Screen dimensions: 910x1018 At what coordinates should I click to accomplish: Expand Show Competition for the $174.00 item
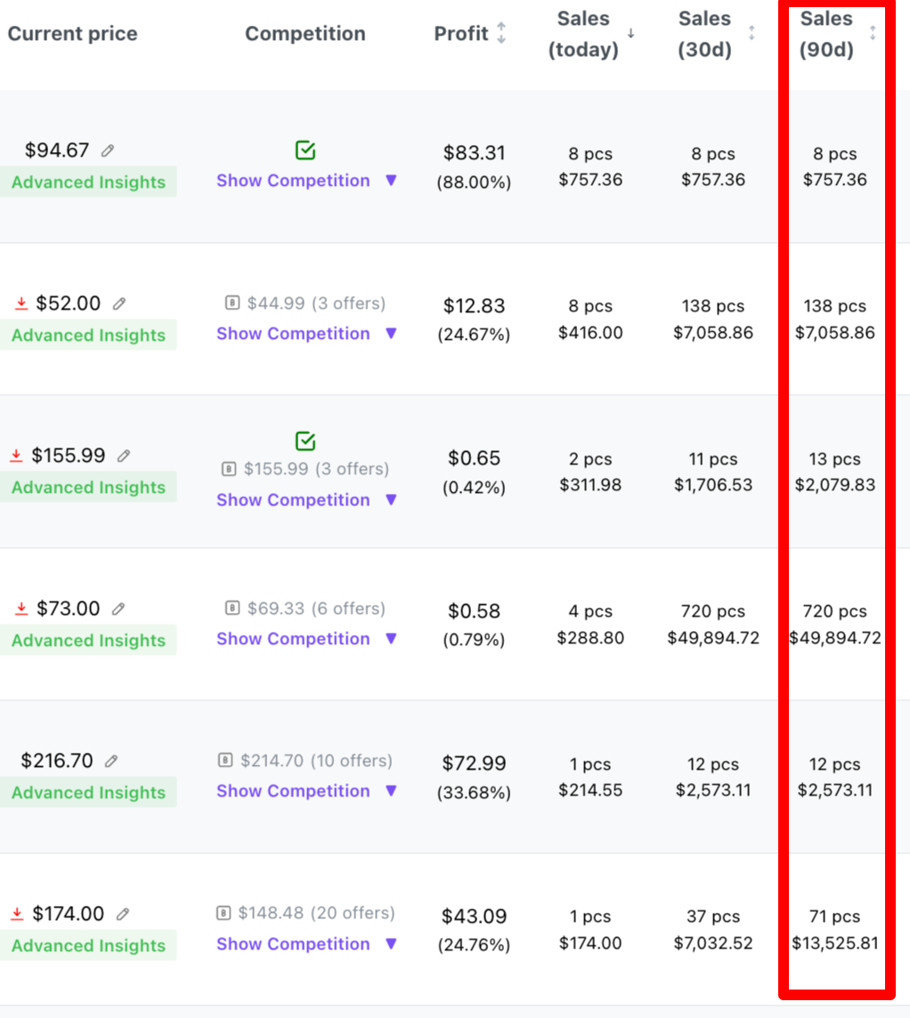tap(306, 943)
